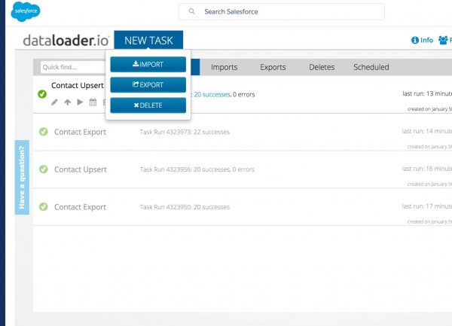Viewport: 452px width, 326px height.
Task: Click the calendar schedule icon under Contact Upsert
Action: pyautogui.click(x=93, y=102)
